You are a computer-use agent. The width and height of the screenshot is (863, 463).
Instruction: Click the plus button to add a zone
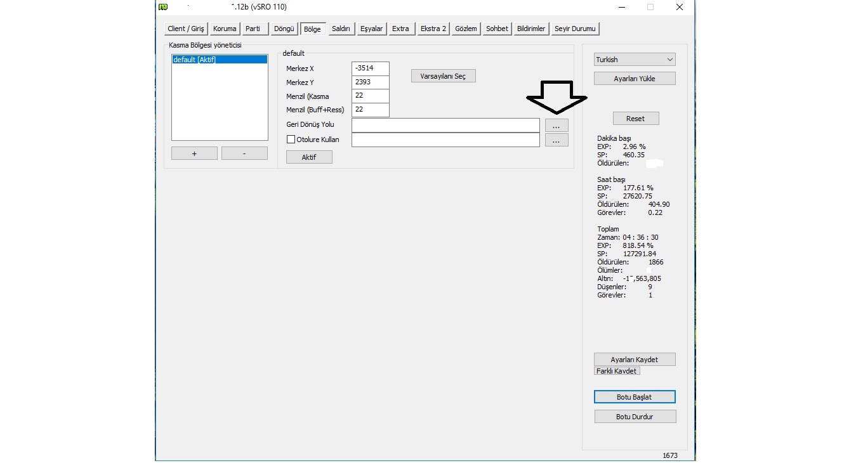pos(194,153)
